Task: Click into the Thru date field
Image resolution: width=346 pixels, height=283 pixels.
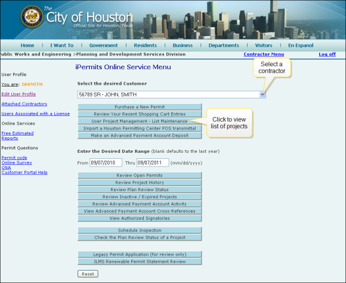Action: click(x=153, y=163)
